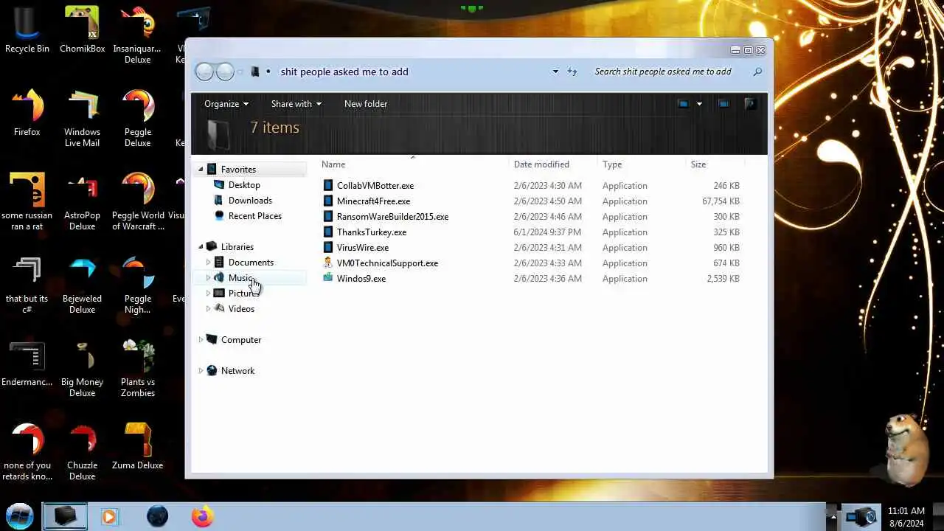Open the 'that but its c#' desktop icon
Screen dimensions: 944x531
27,285
